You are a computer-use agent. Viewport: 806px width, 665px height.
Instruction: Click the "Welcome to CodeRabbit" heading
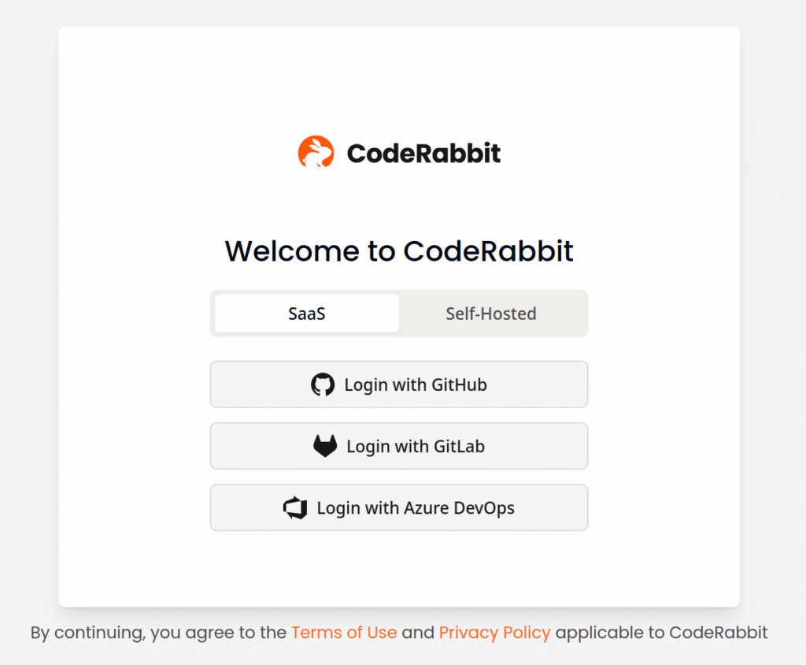pyautogui.click(x=399, y=251)
